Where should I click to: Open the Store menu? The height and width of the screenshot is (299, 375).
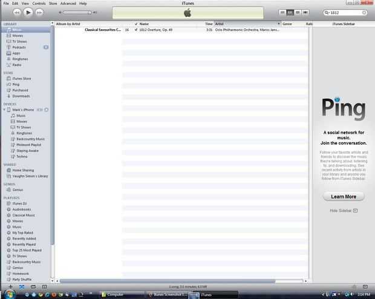click(x=53, y=4)
